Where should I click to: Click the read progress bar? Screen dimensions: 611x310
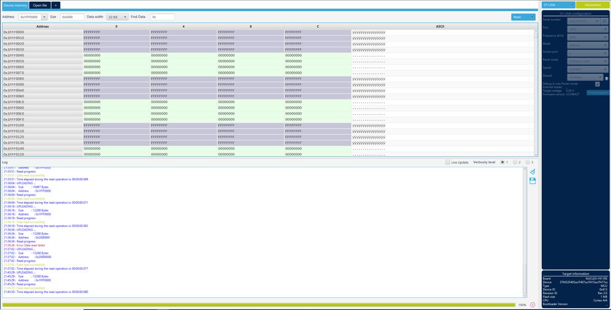259,305
